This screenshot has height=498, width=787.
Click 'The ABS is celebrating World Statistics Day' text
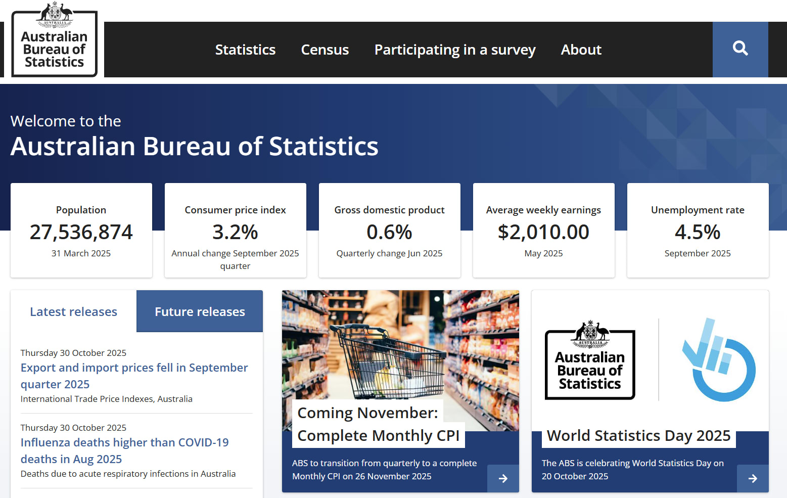[633, 470]
